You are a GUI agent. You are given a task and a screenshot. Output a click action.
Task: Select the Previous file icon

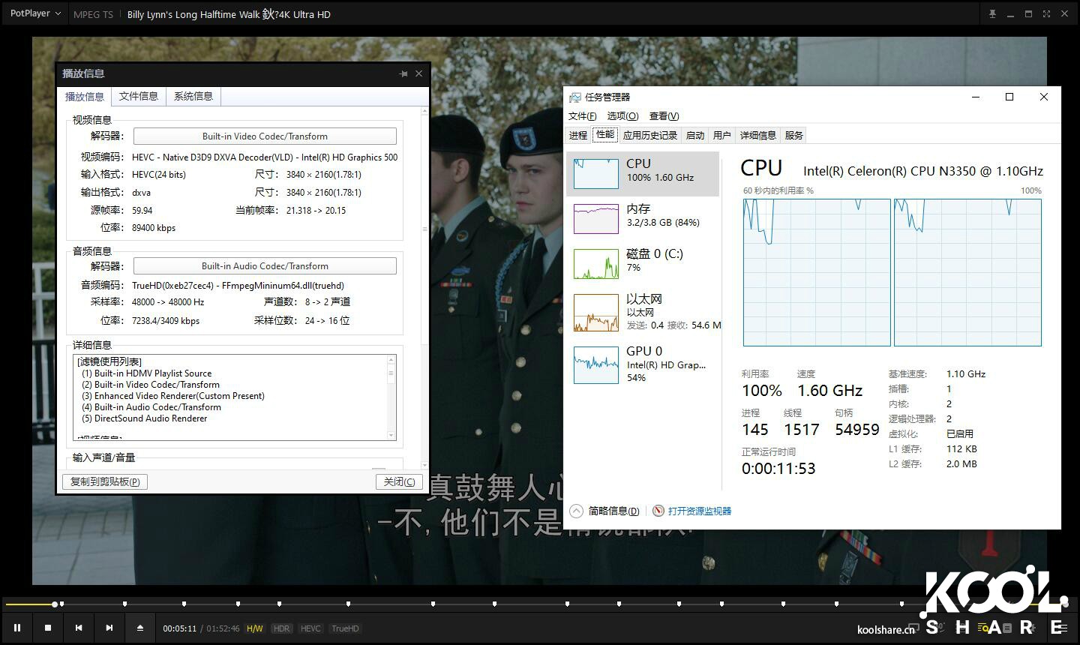click(79, 628)
